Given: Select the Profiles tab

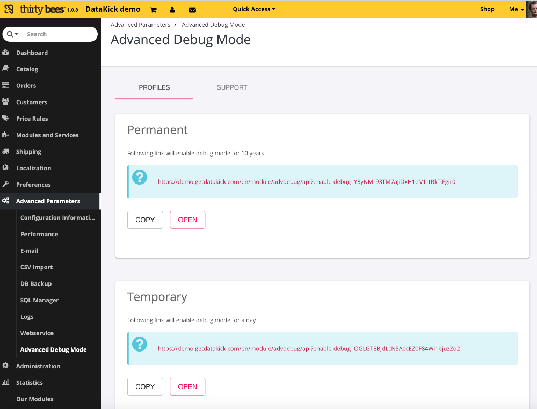Looking at the screenshot, I should [x=154, y=87].
